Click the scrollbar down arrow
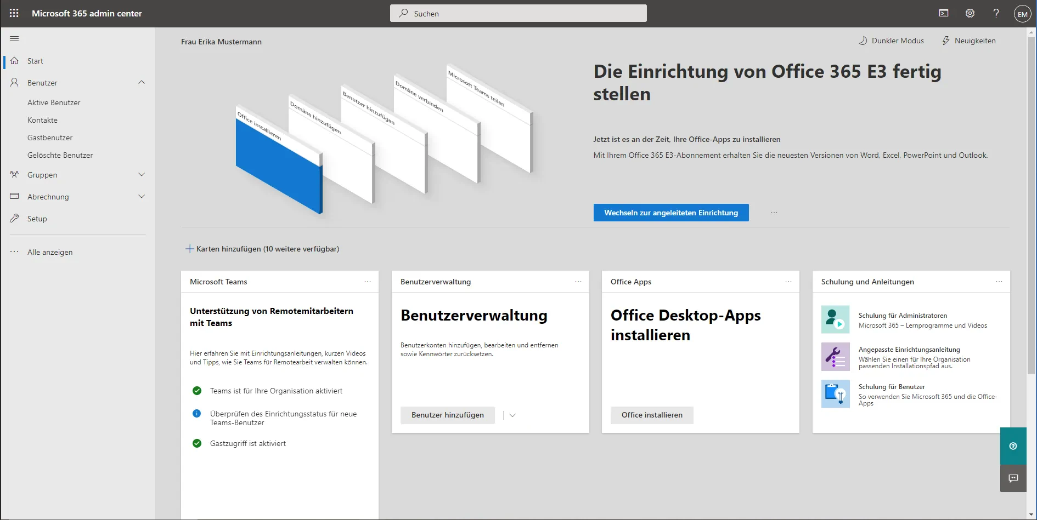The image size is (1037, 520). coord(1032,515)
